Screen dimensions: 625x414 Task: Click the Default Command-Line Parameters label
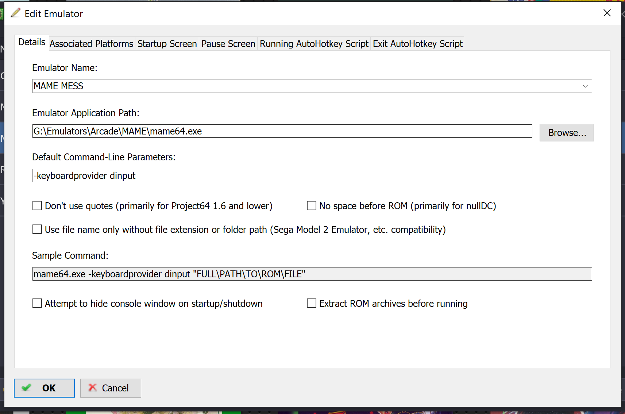coord(104,157)
